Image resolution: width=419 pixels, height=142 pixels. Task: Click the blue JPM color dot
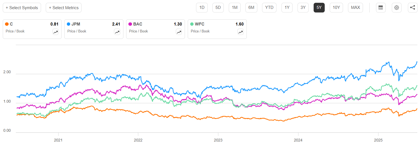(x=68, y=24)
